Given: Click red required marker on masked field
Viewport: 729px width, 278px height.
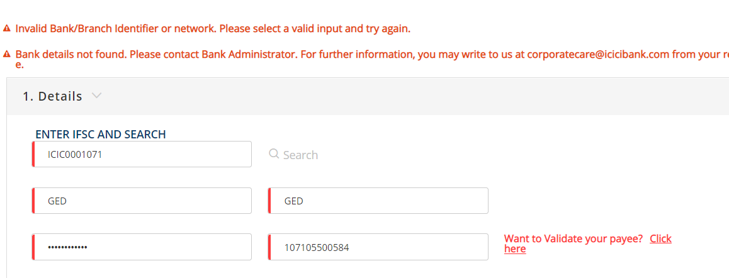Looking at the screenshot, I should (33, 247).
